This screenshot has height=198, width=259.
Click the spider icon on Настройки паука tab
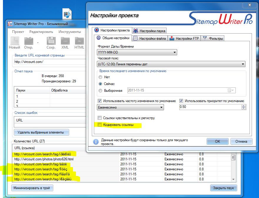click(136, 31)
